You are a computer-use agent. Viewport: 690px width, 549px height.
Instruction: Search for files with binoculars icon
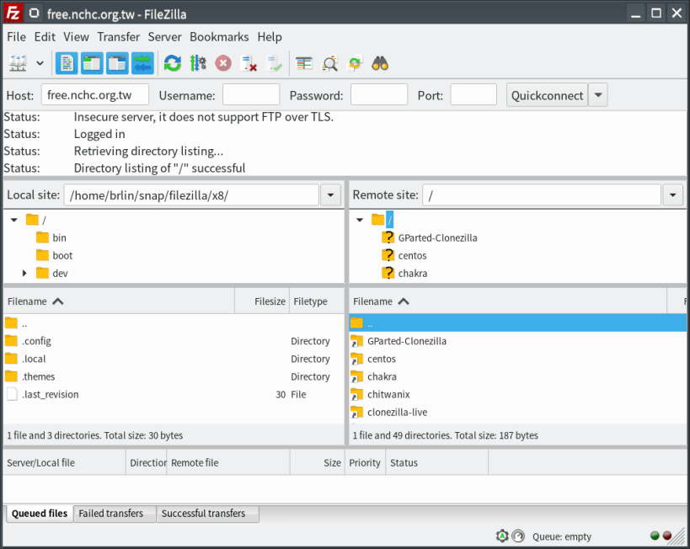pos(380,63)
